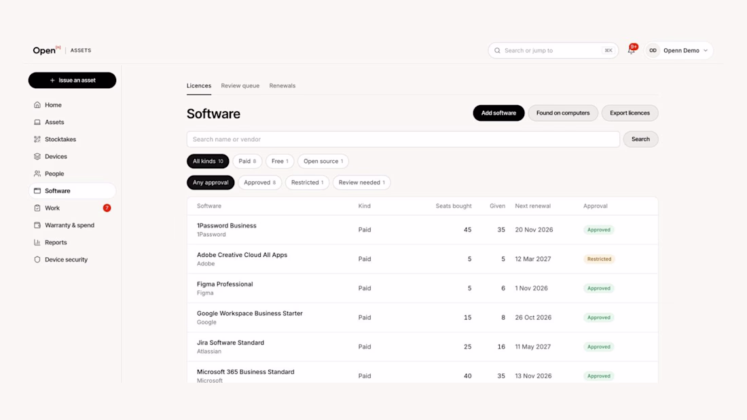Click the Add software button
This screenshot has height=420, width=747.
point(498,113)
